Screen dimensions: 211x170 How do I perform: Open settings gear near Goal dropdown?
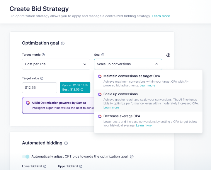168,55
